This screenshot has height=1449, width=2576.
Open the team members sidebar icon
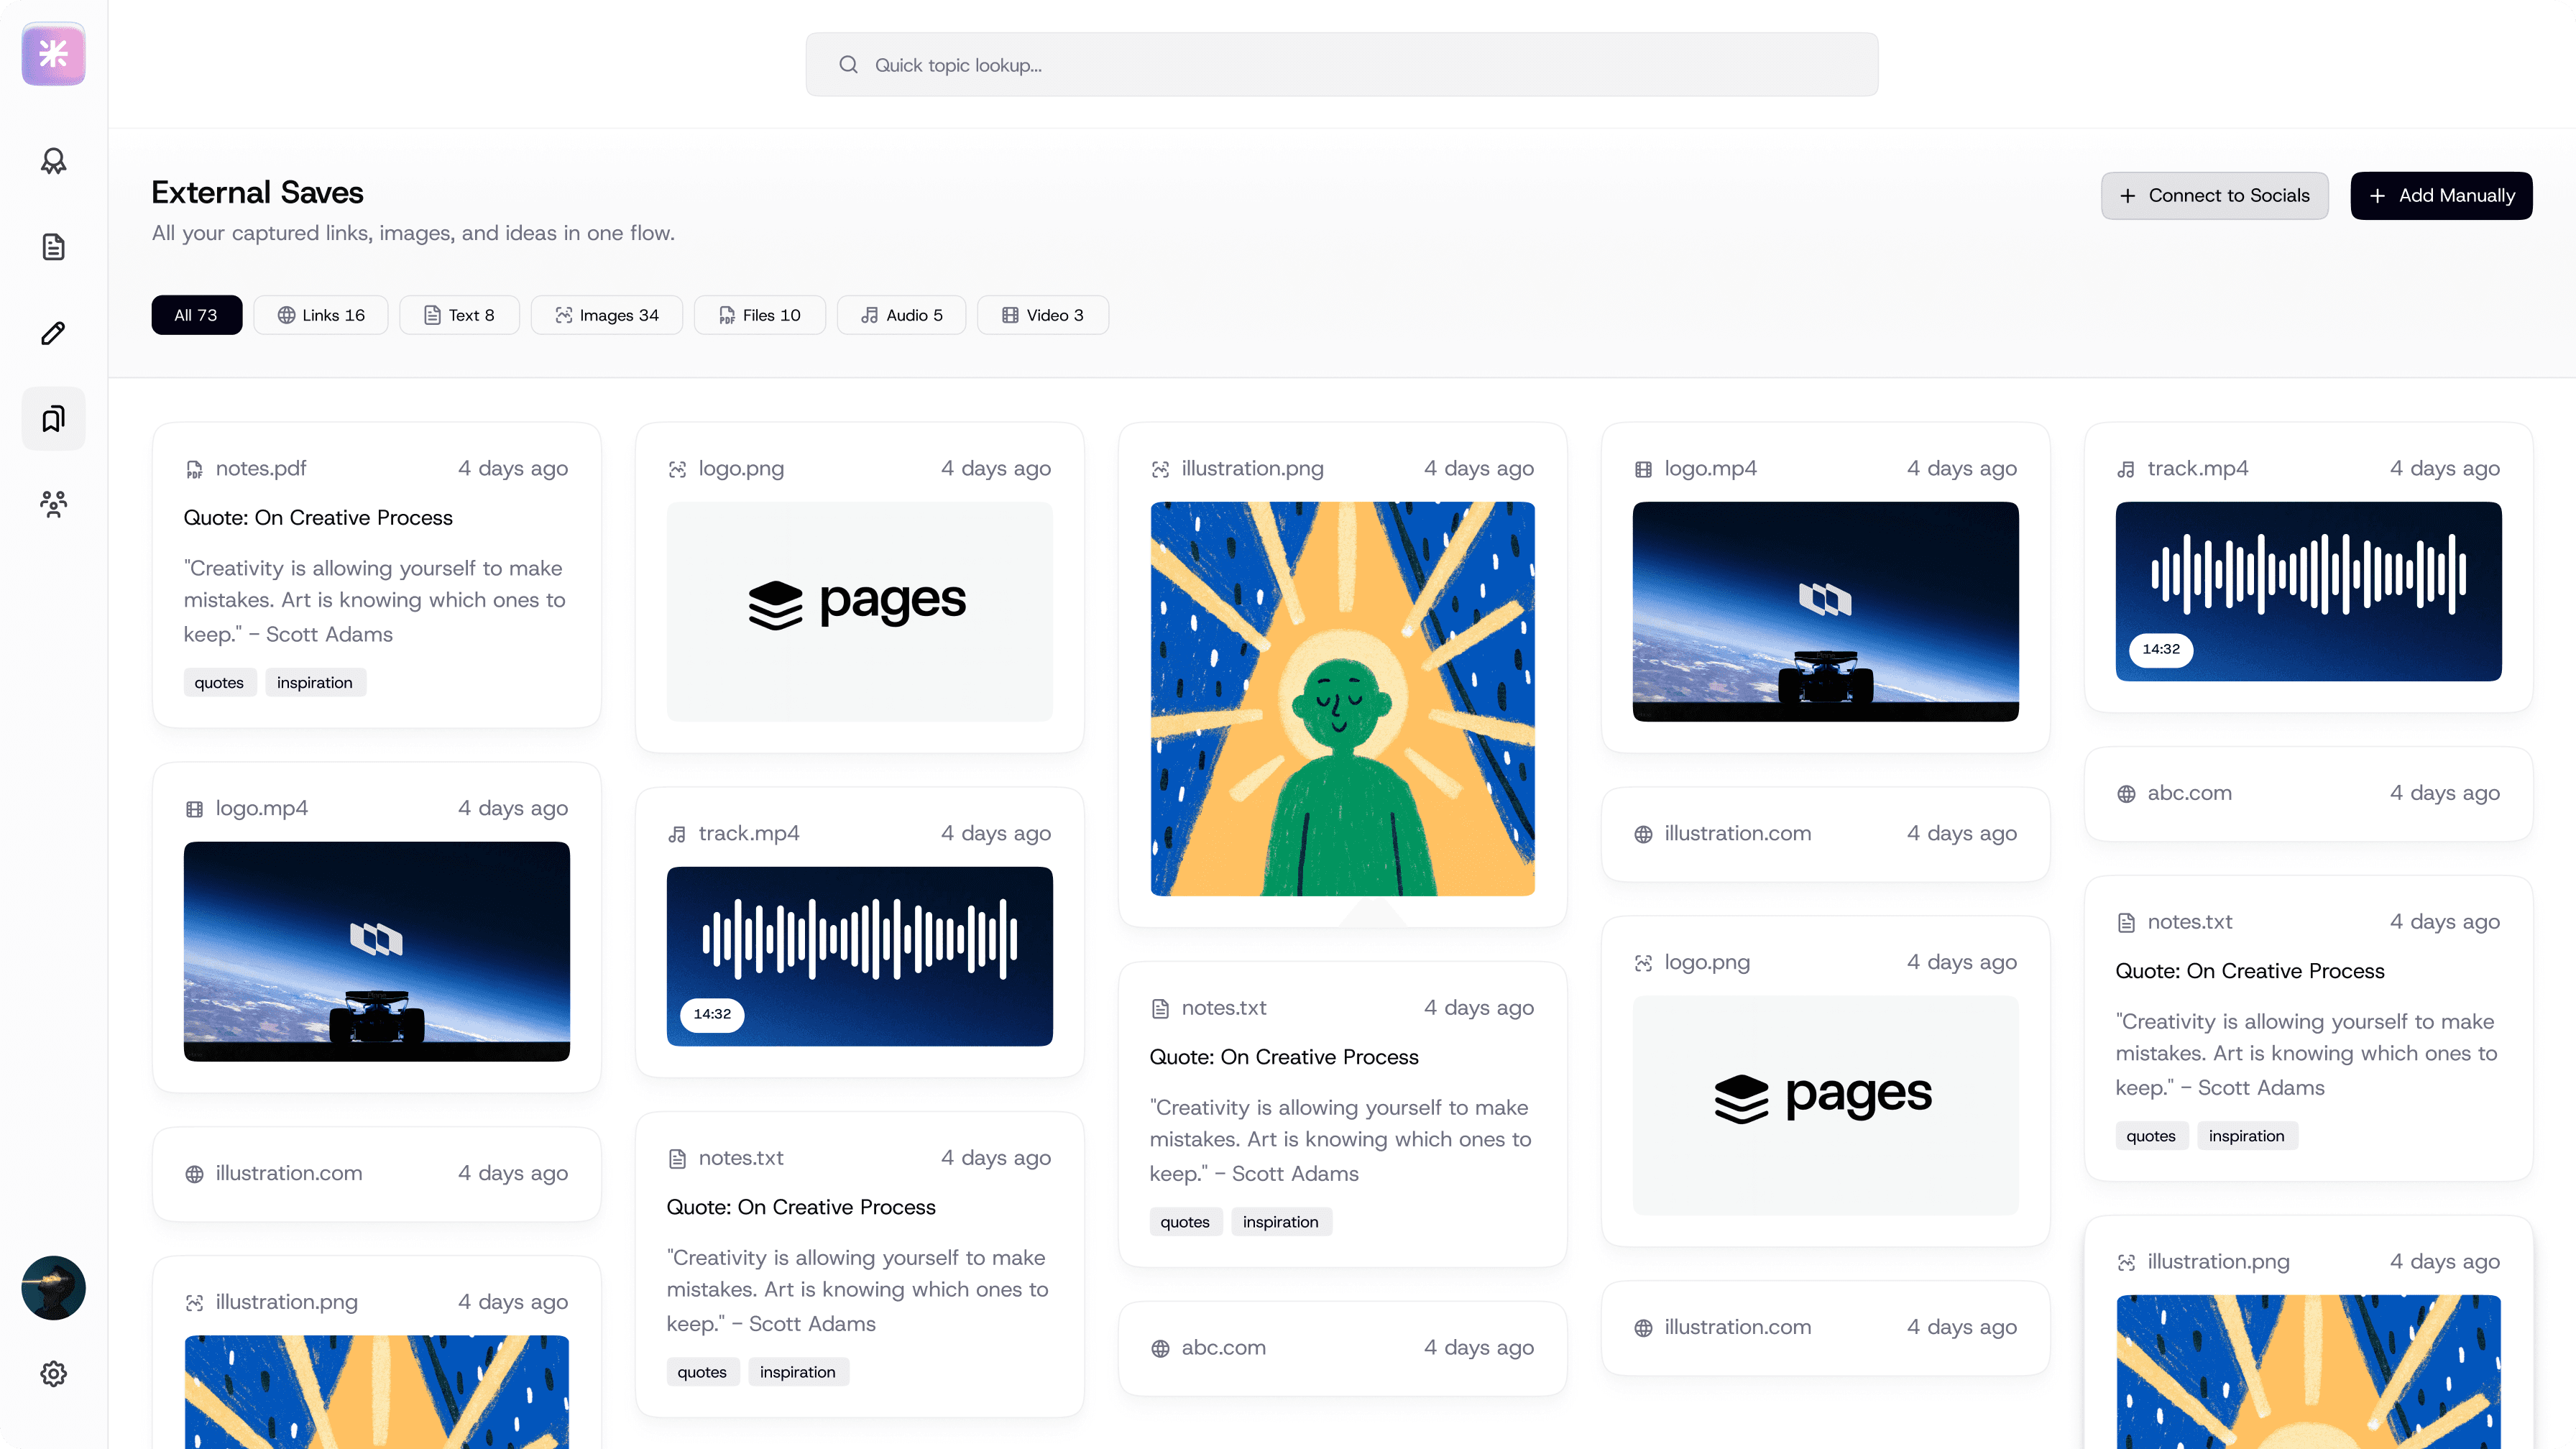pos(53,504)
